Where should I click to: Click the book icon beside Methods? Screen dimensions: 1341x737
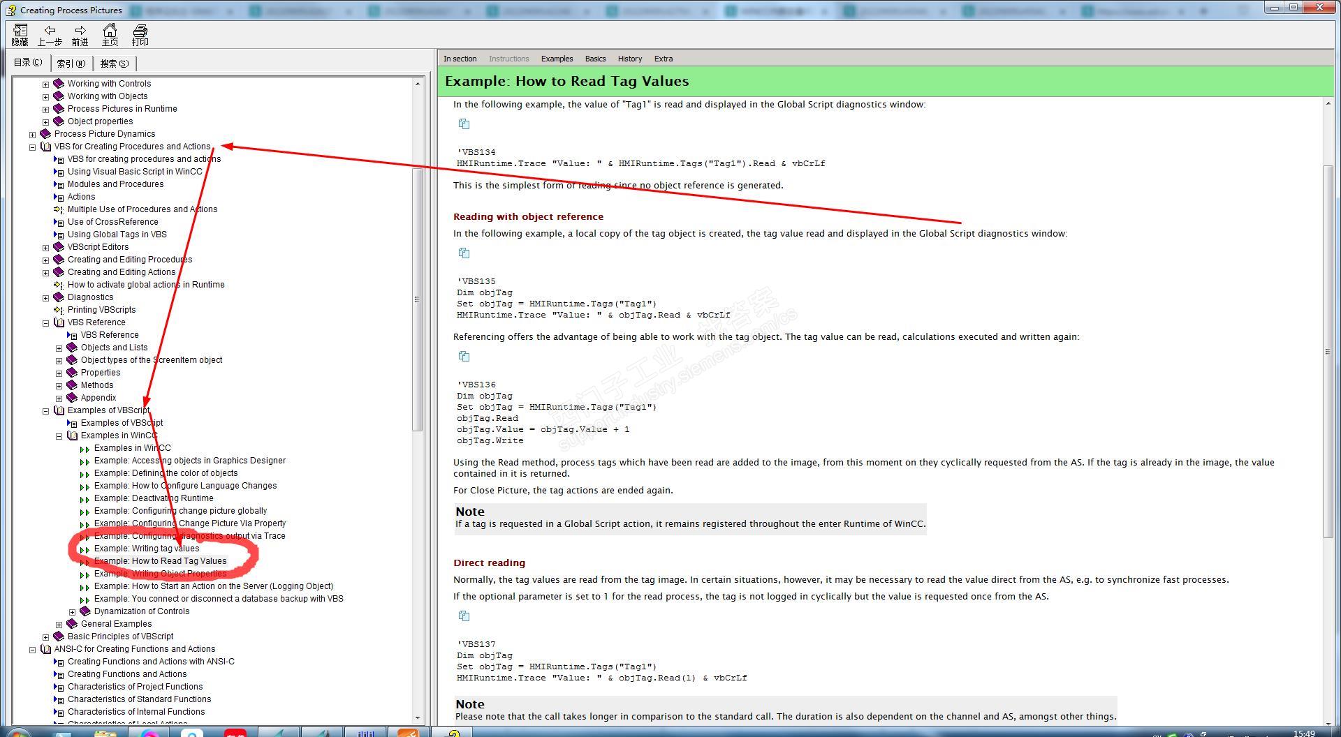tap(72, 385)
